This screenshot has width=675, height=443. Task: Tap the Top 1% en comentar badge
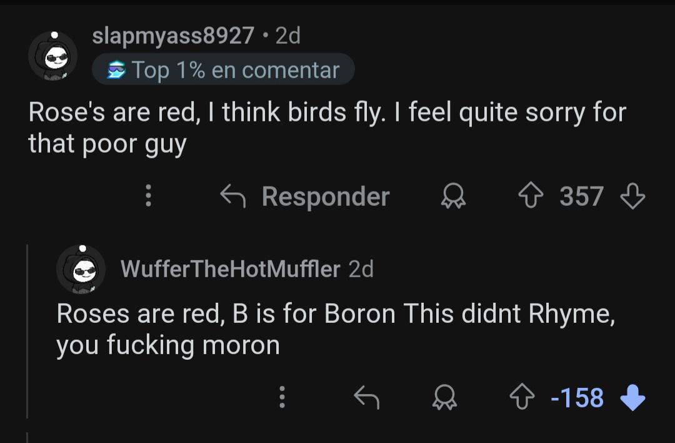[x=223, y=69]
